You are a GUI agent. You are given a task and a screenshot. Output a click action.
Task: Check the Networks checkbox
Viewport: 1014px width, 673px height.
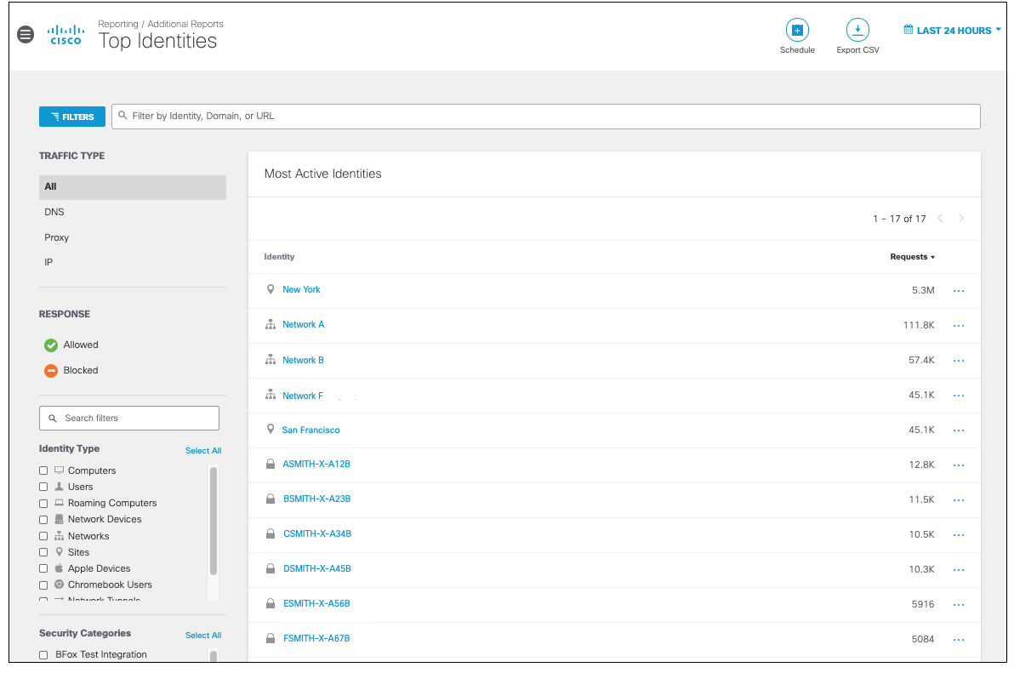pyautogui.click(x=43, y=536)
